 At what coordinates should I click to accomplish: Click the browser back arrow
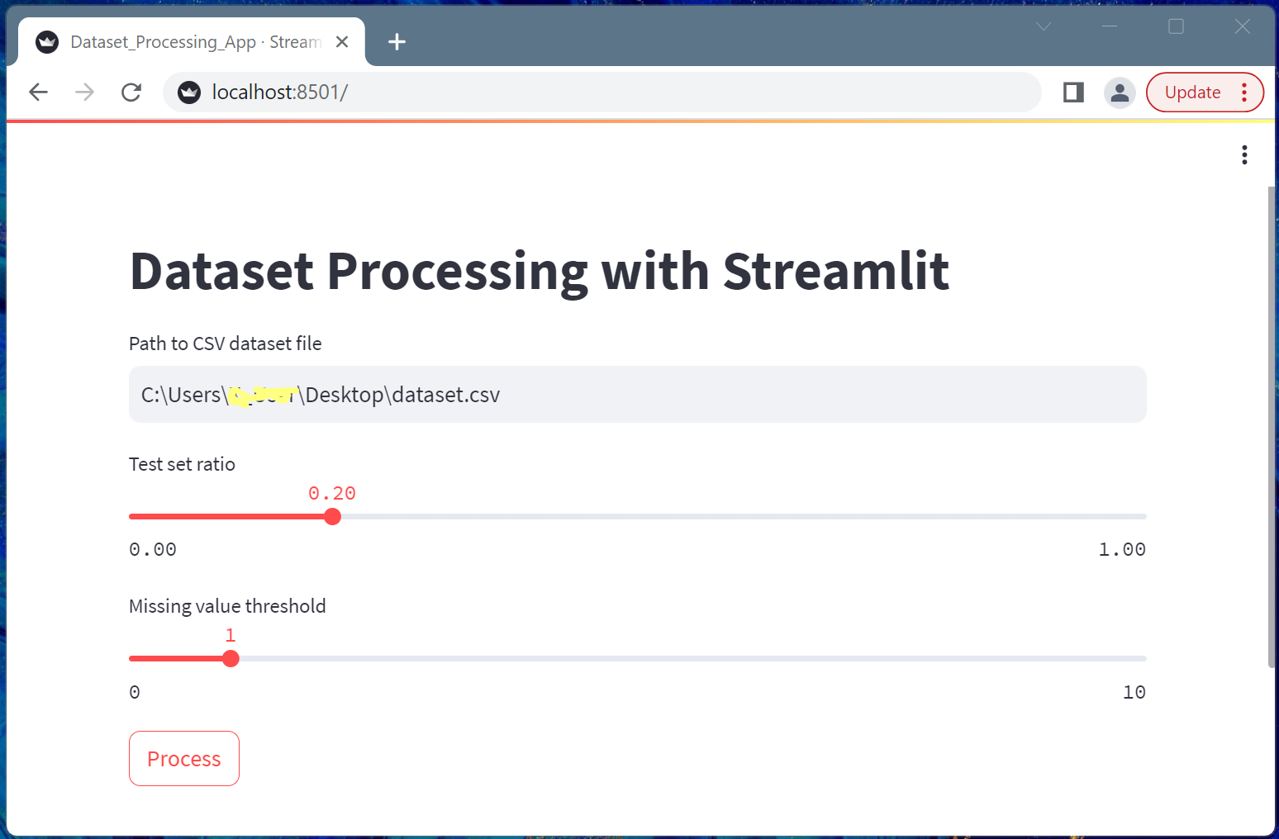[38, 92]
